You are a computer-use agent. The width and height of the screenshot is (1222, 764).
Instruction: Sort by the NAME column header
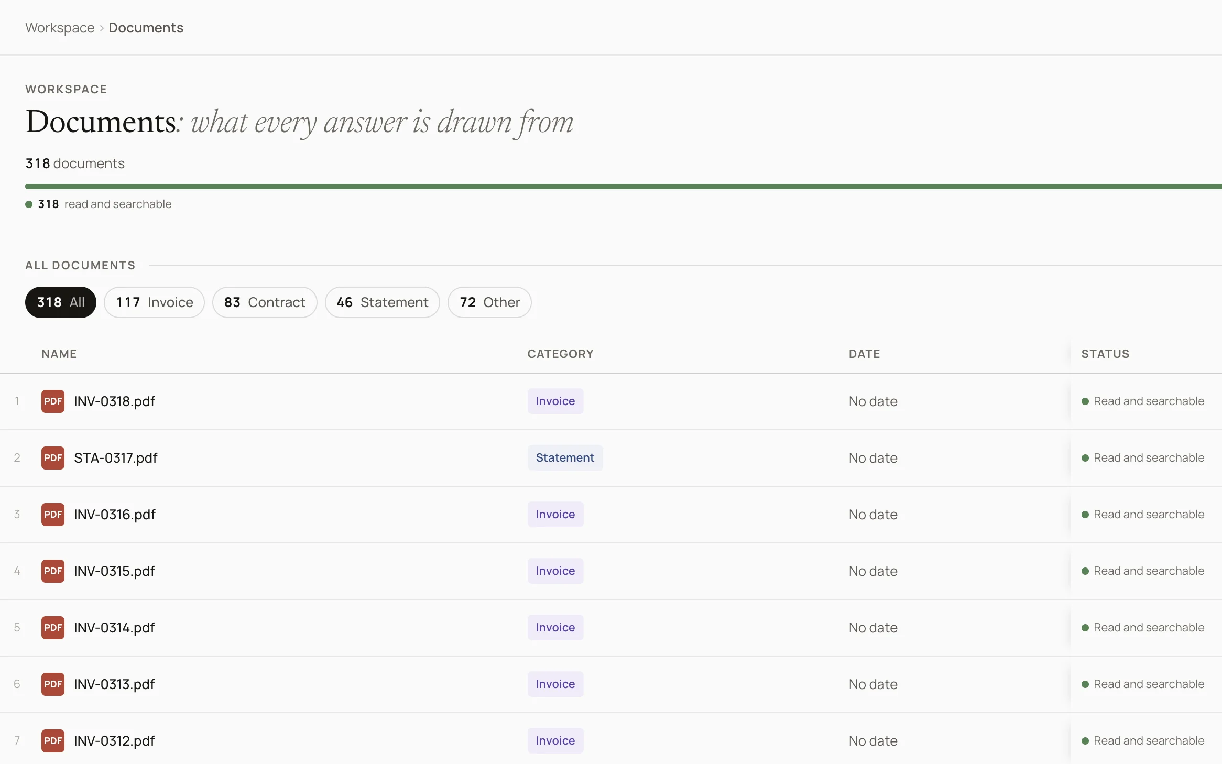pos(59,354)
